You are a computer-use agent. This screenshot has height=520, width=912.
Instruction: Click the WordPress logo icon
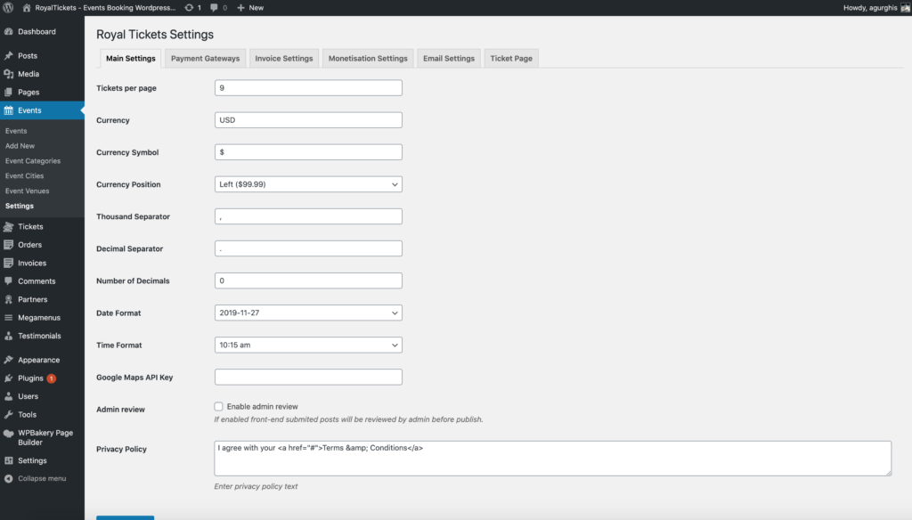tap(8, 7)
